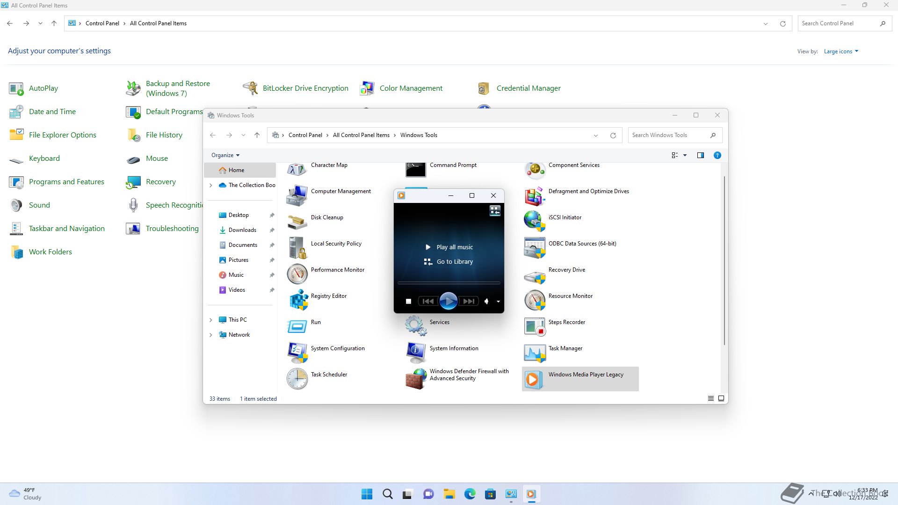Open Local Security Policy
The height and width of the screenshot is (505, 898).
tap(324, 247)
